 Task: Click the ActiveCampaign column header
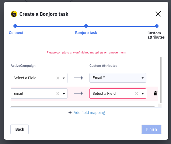(x=23, y=66)
